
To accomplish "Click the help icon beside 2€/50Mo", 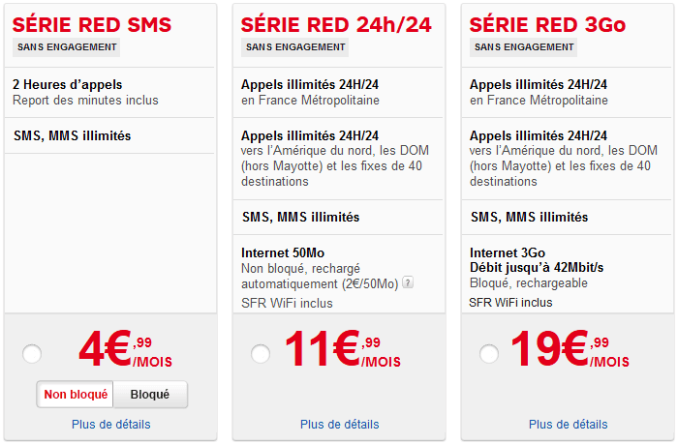I will (408, 282).
